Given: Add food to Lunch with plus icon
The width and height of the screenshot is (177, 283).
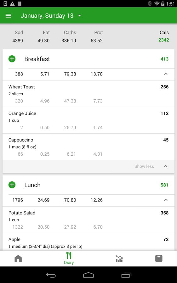Looking at the screenshot, I should pos(12,185).
